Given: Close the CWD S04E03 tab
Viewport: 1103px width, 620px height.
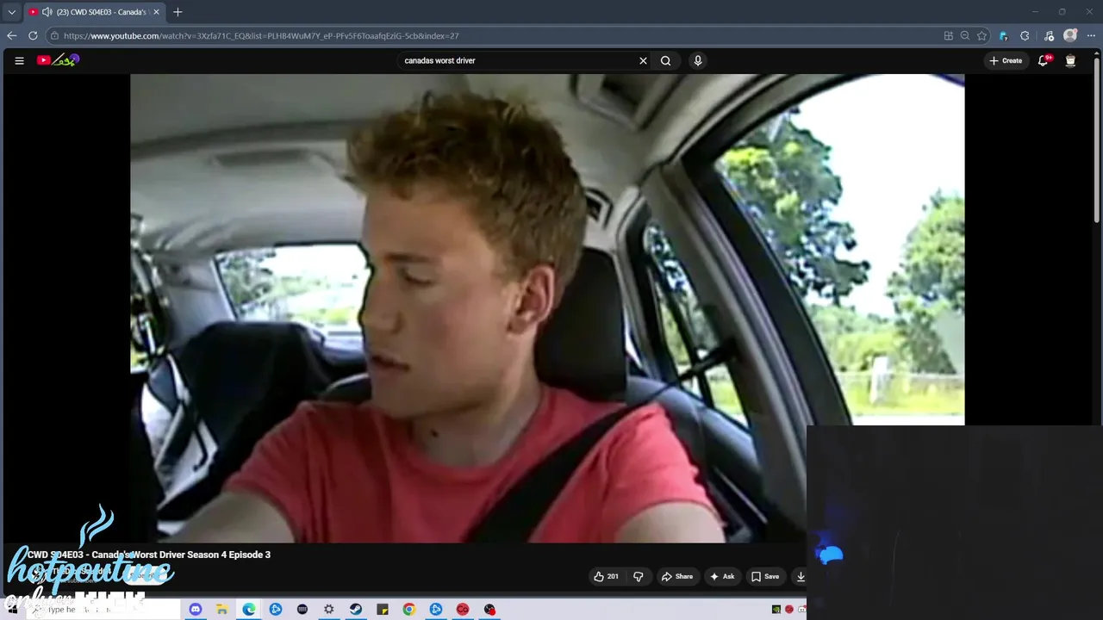Looking at the screenshot, I should coord(156,12).
